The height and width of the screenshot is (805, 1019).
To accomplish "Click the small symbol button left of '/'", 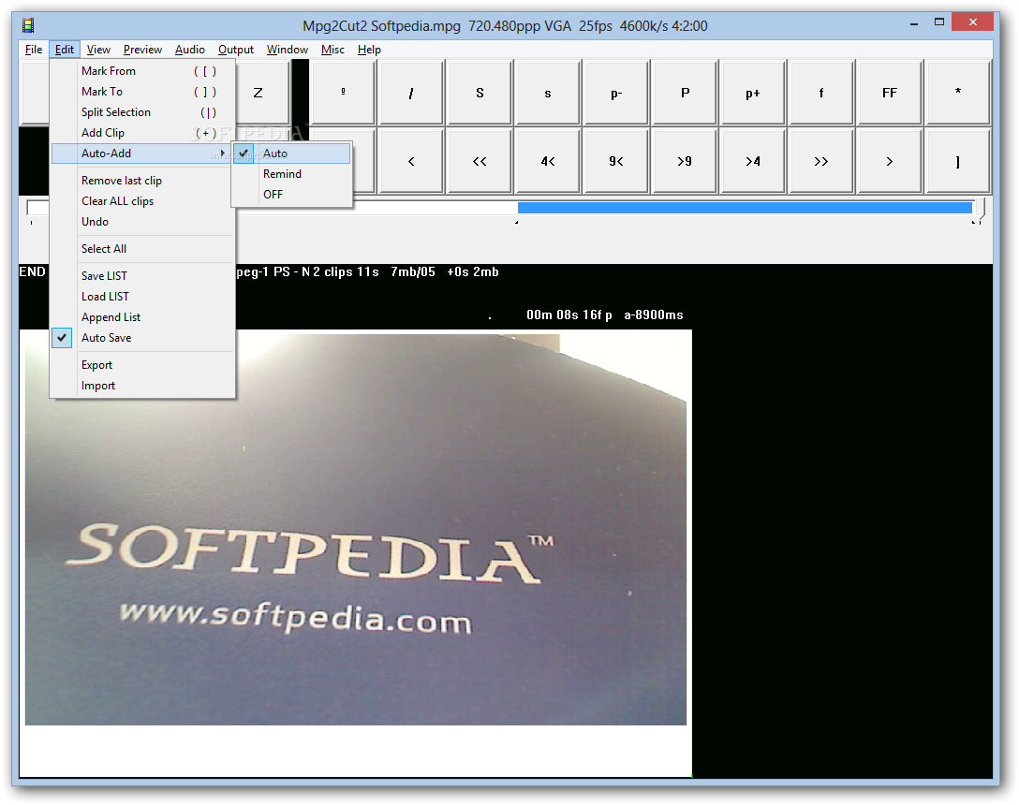I will point(343,93).
